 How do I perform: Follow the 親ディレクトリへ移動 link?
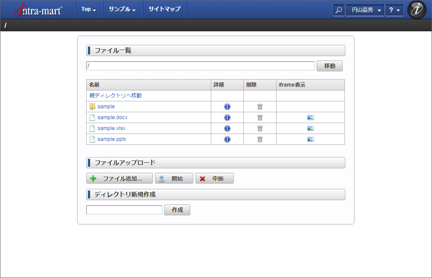pyautogui.click(x=115, y=96)
